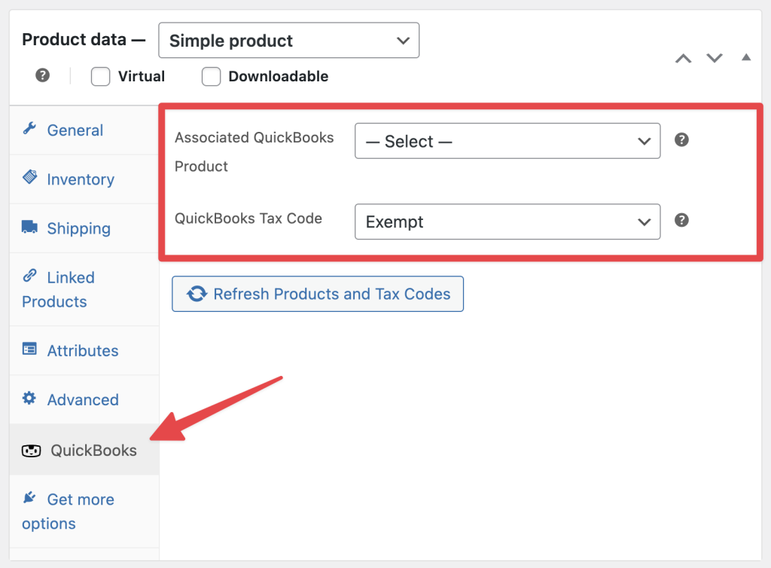Viewport: 771px width, 568px height.
Task: Switch to the General tab
Action: tap(75, 130)
